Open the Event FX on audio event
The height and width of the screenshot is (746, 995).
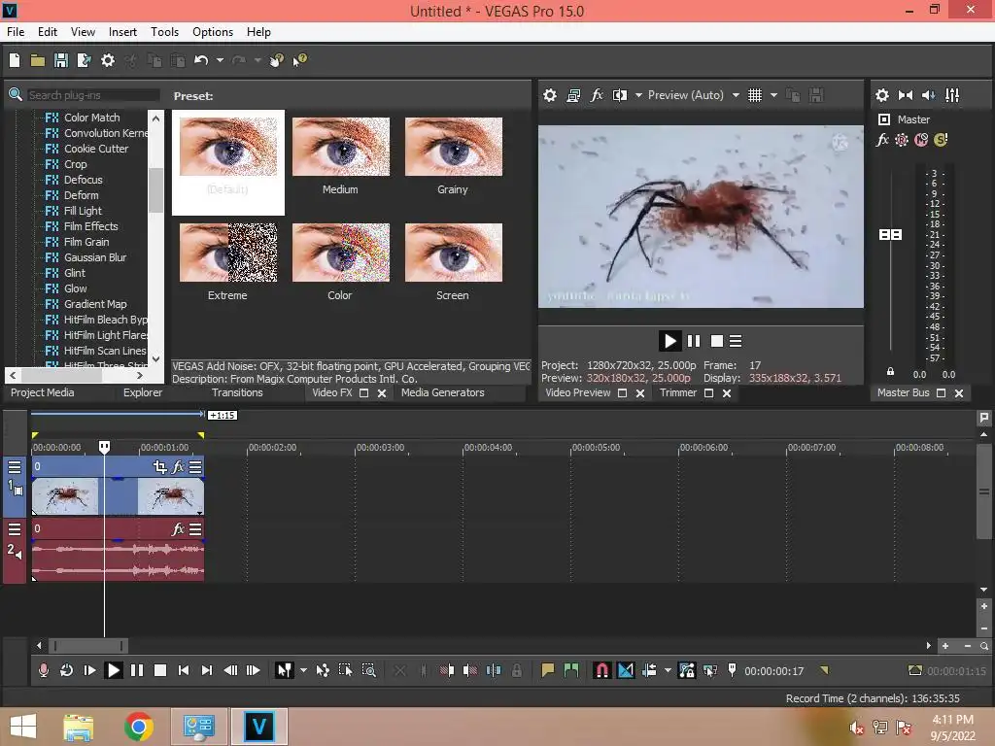[x=179, y=529]
